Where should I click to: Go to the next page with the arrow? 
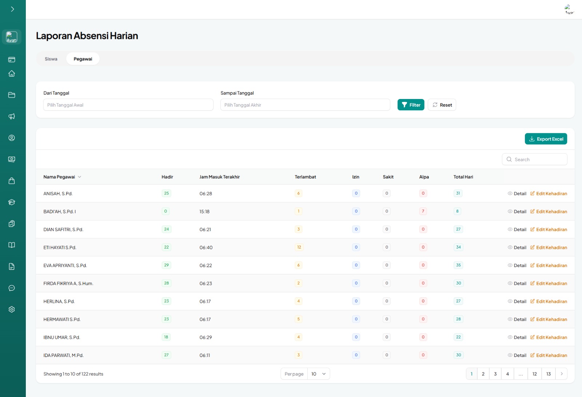[562, 374]
